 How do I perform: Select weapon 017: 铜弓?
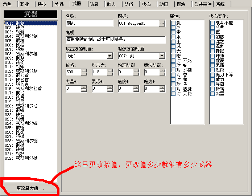pos(31,93)
